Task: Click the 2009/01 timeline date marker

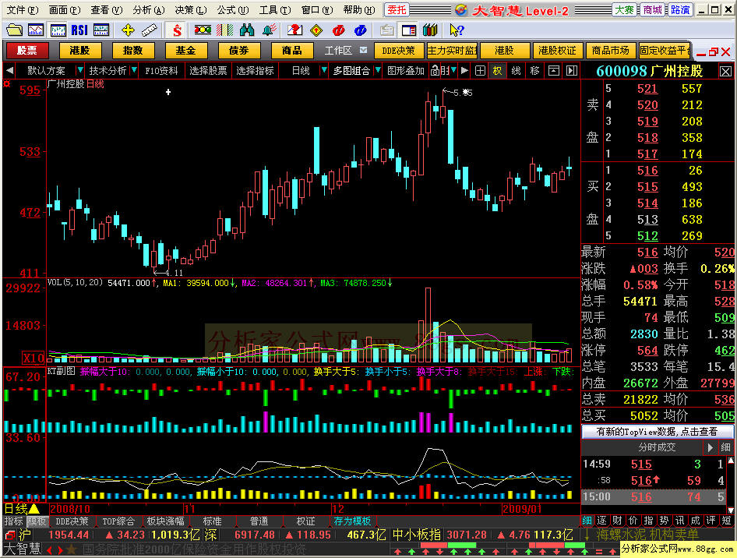Action: [x=522, y=509]
